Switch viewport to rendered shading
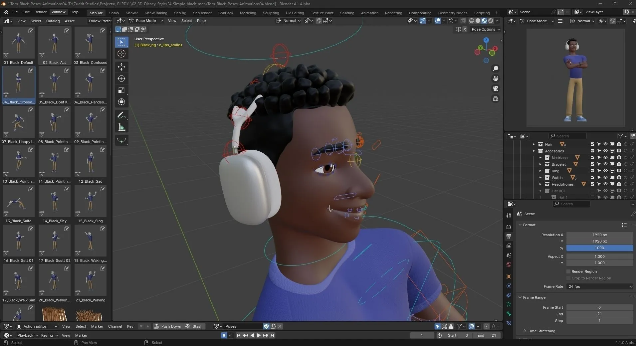The image size is (636, 346). [490, 21]
